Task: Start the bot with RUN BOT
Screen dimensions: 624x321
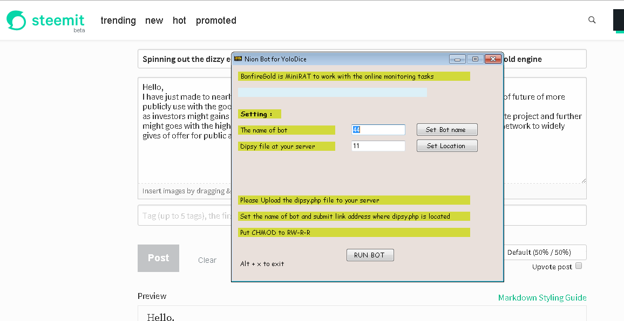Action: pyautogui.click(x=370, y=255)
